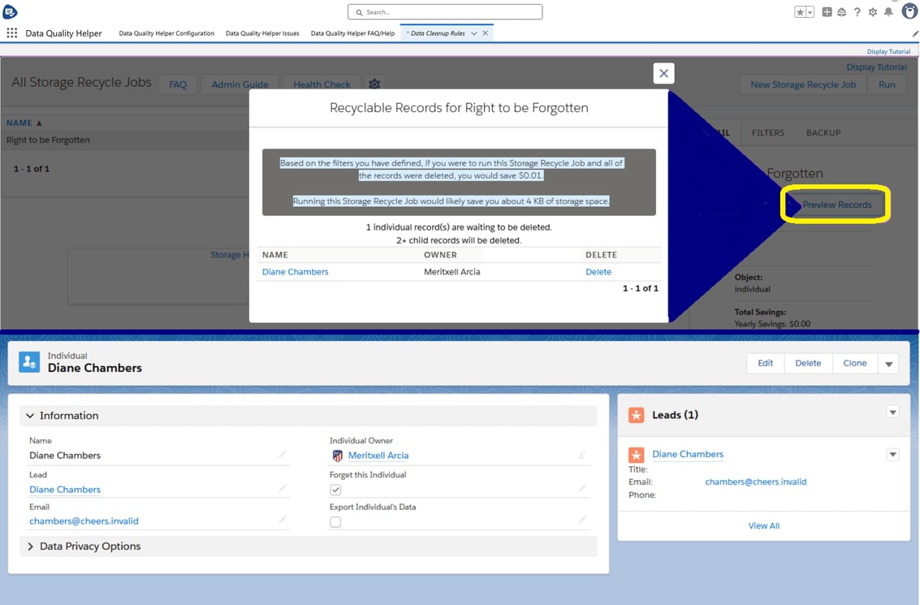Open the App Launcher grid icon
The image size is (920, 605).
tap(11, 32)
